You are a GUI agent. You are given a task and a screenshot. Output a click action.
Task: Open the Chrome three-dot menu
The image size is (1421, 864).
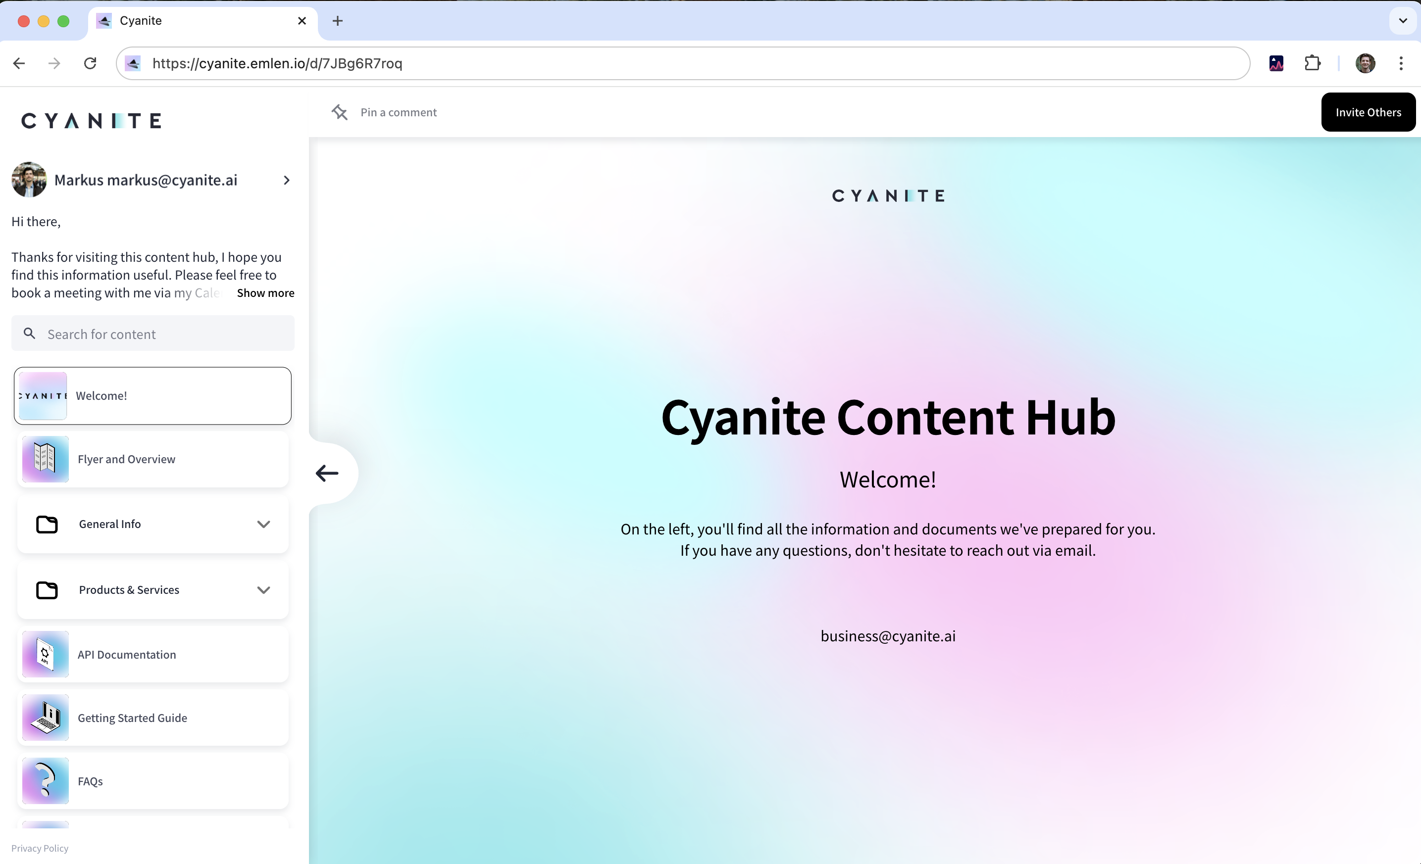[x=1401, y=63]
